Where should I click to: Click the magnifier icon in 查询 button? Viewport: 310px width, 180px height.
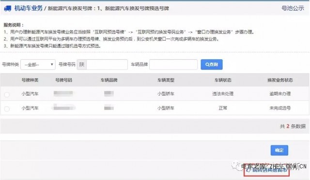pos(207,64)
